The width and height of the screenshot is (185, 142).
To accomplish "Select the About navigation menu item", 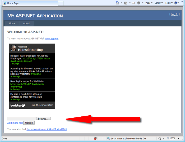I will click(26, 23).
